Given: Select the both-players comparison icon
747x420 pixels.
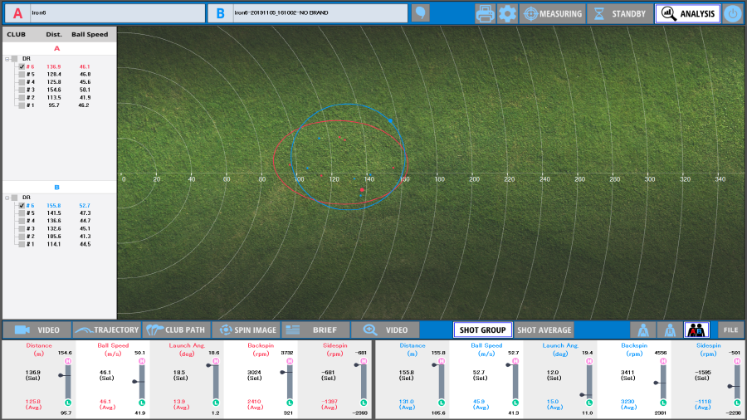Looking at the screenshot, I should [696, 330].
